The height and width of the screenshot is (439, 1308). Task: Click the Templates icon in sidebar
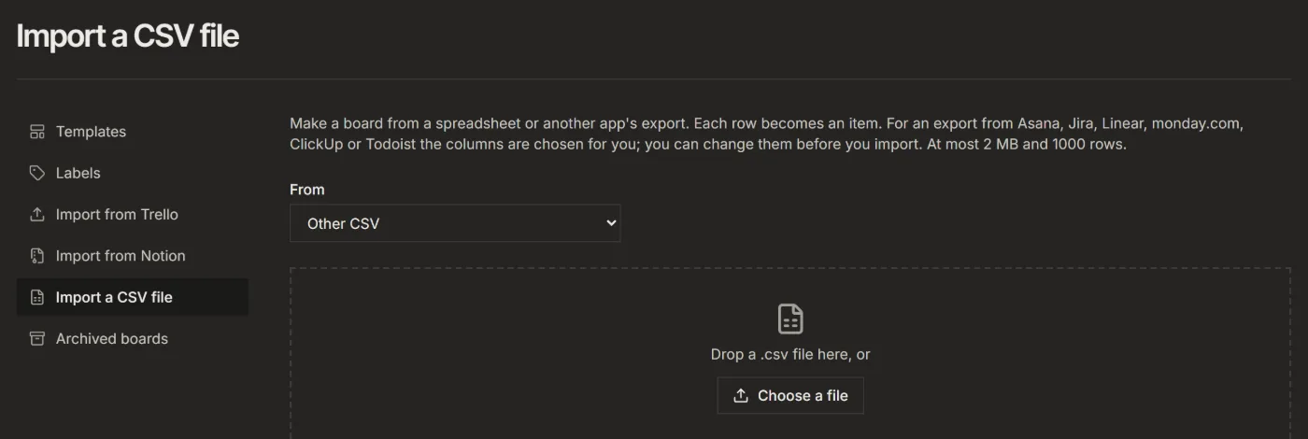tap(37, 132)
